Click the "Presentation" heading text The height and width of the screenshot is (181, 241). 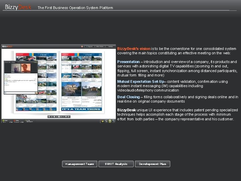[128, 62]
